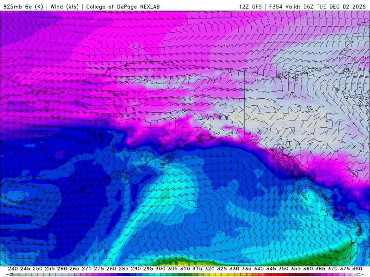370x277 pixels.
Task: Select the 320 scale value
Action: tap(210, 269)
